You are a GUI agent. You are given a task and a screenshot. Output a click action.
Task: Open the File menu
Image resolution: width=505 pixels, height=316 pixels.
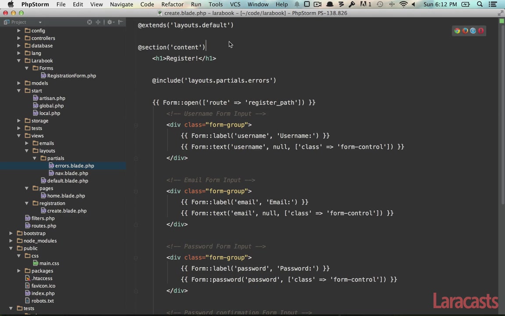pyautogui.click(x=61, y=4)
